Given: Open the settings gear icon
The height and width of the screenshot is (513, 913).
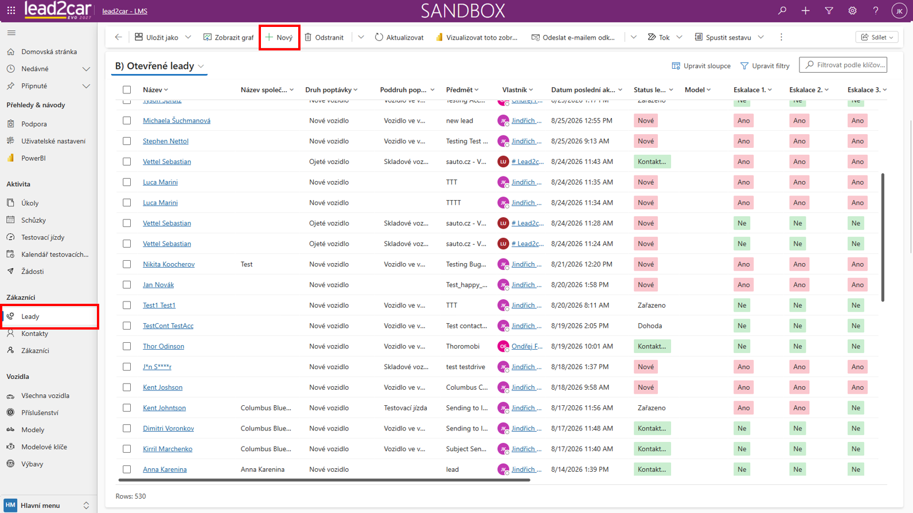Looking at the screenshot, I should 852,10.
